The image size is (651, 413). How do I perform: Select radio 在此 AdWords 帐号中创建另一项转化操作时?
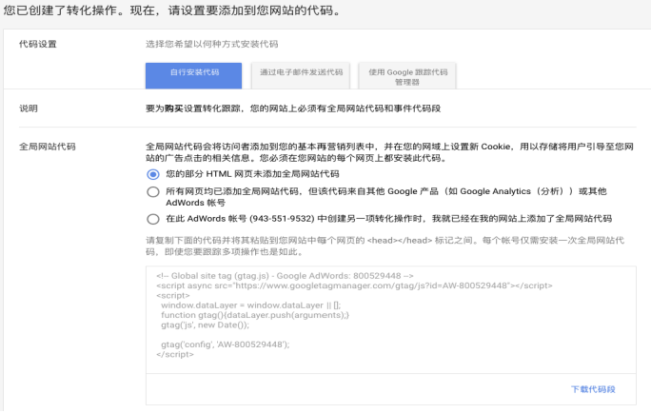[153, 219]
